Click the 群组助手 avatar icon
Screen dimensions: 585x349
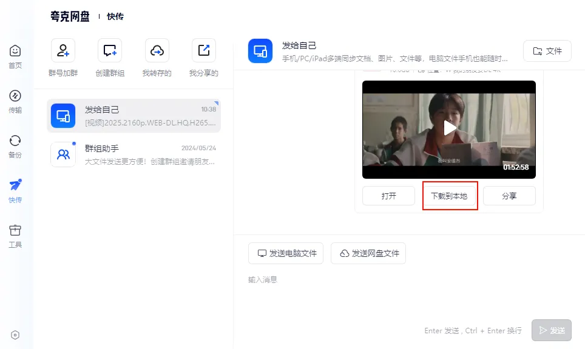click(63, 154)
